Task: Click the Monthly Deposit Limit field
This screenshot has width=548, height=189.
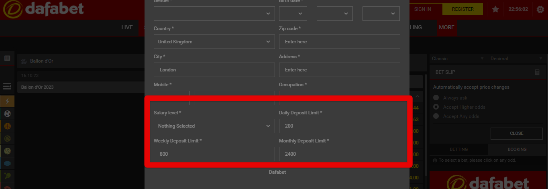Action: pos(340,154)
